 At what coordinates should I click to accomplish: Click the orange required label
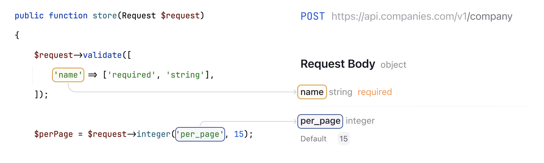(375, 92)
